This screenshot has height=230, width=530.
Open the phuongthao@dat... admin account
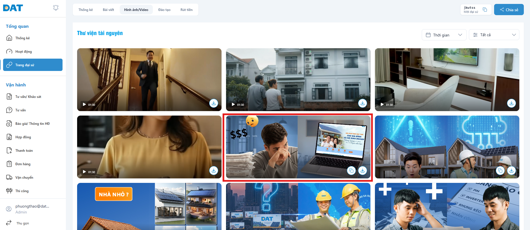click(x=28, y=209)
